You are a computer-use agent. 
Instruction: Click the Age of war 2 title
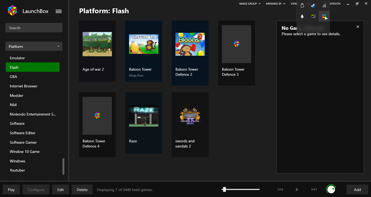[x=93, y=69]
